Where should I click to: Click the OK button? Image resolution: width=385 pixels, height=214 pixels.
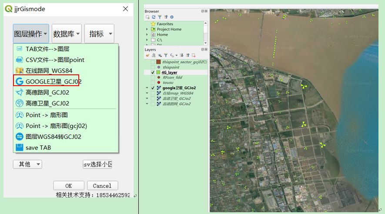pyautogui.click(x=69, y=186)
